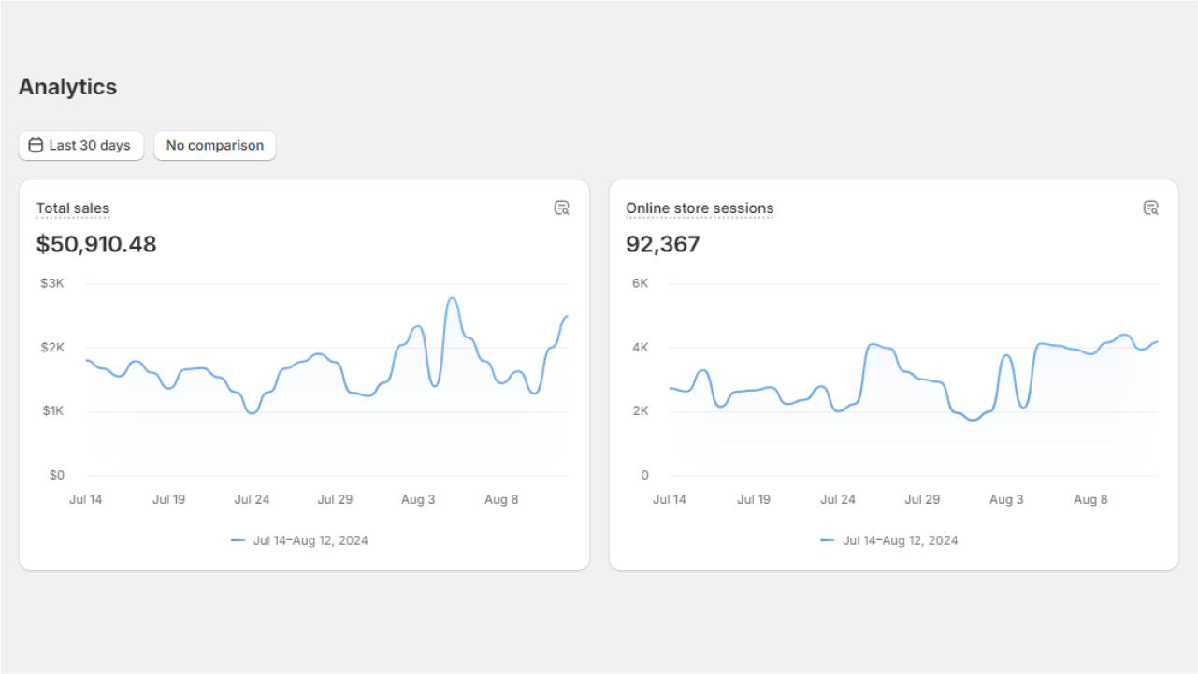Click the $50,910.48 total sales figure
The image size is (1198, 674).
pyautogui.click(x=96, y=245)
